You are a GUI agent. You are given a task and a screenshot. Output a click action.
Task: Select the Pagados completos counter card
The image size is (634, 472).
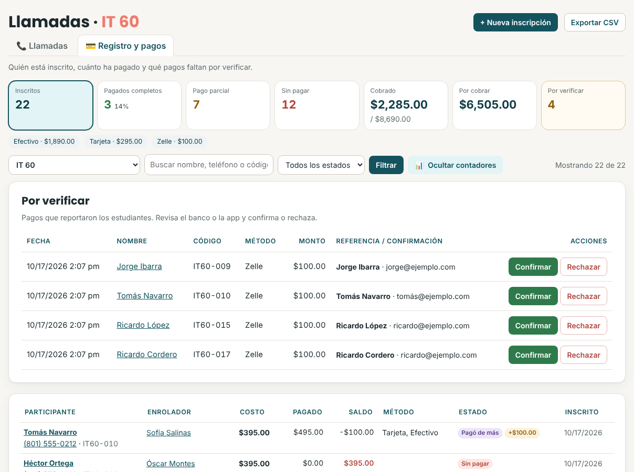pyautogui.click(x=139, y=105)
